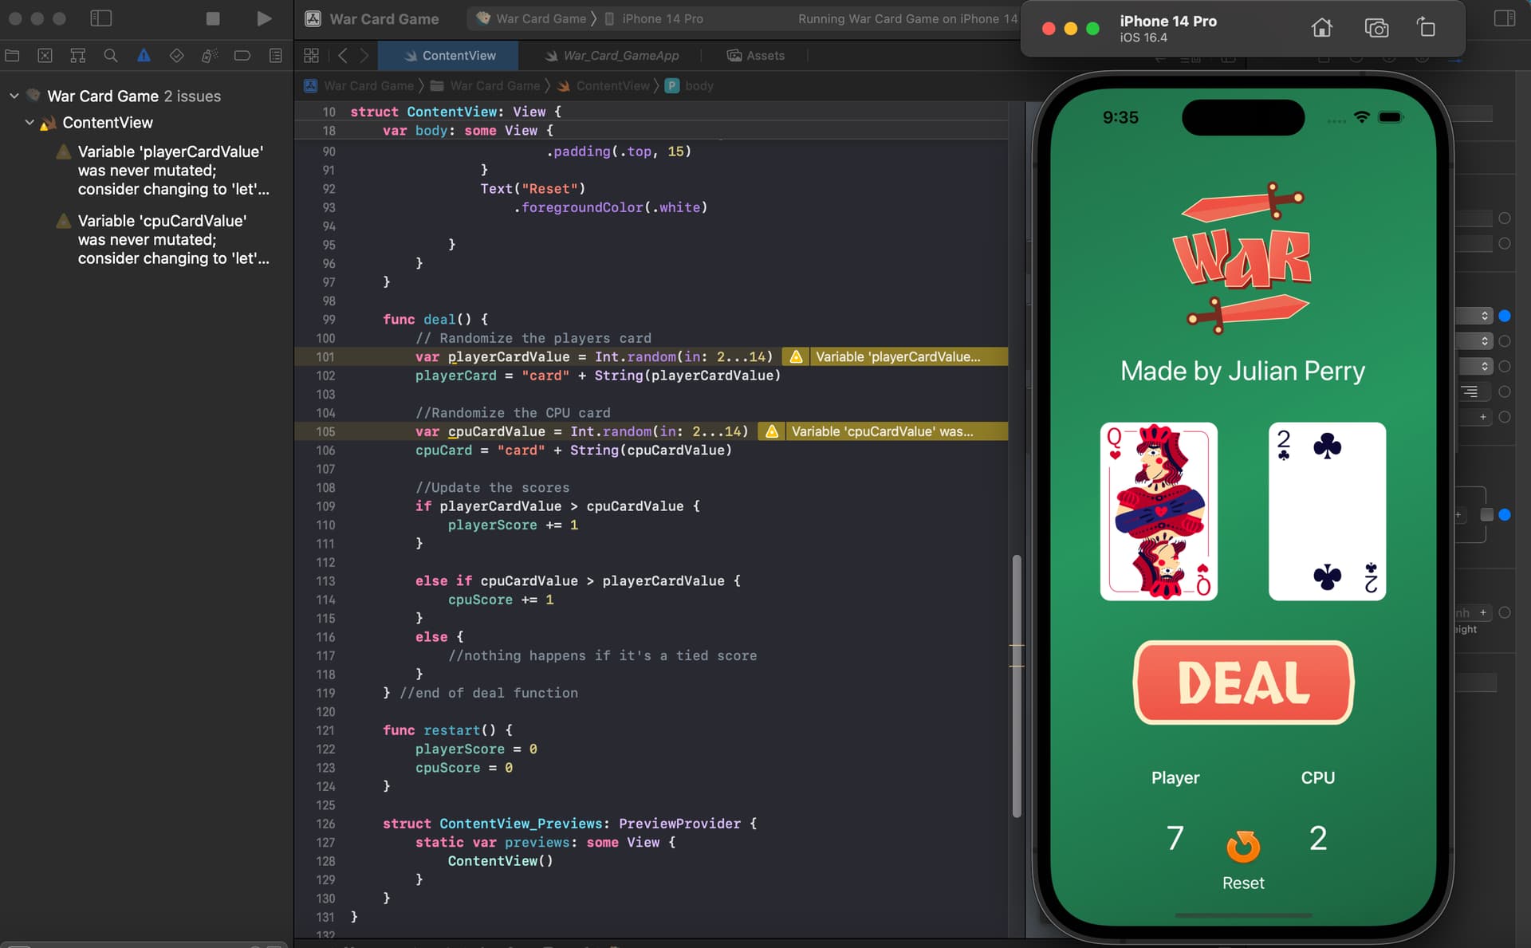Toggle the inspector panel on the right
Image resolution: width=1531 pixels, height=948 pixels.
tap(1505, 18)
